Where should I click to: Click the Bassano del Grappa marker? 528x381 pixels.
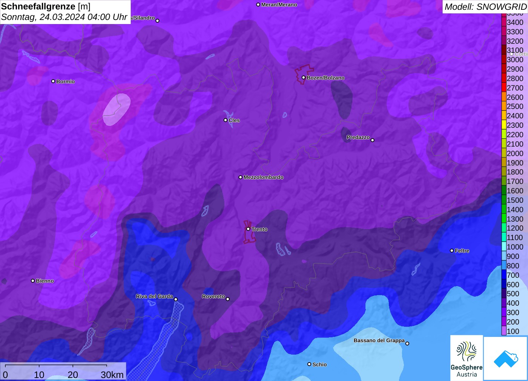coord(407,343)
